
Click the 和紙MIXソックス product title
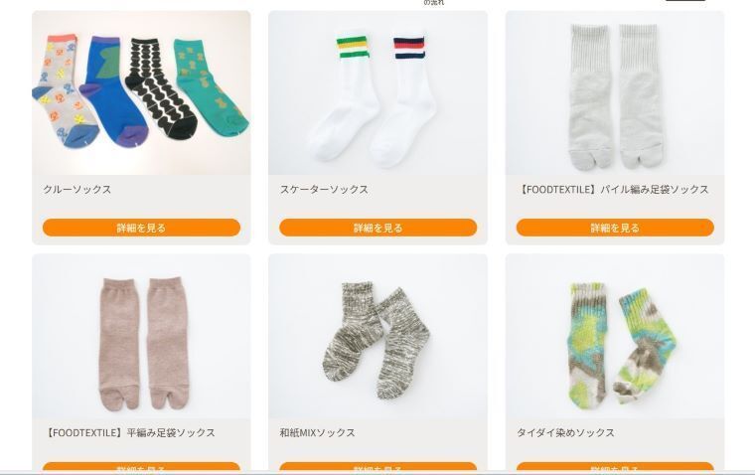click(x=317, y=432)
